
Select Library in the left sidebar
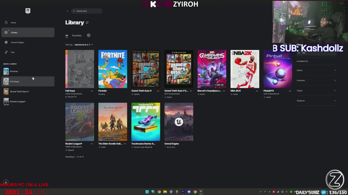pos(28,32)
